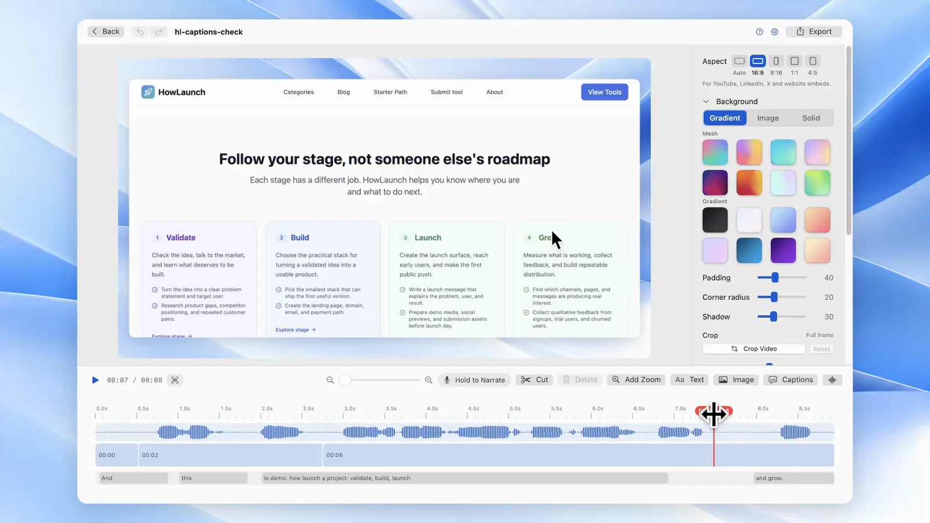This screenshot has width=930, height=523.
Task: Select the Auto aspect option
Action: (x=739, y=61)
